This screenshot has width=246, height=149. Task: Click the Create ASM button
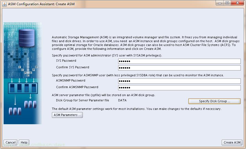[232, 142]
